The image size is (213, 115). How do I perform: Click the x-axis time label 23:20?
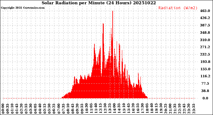[x=189, y=109]
